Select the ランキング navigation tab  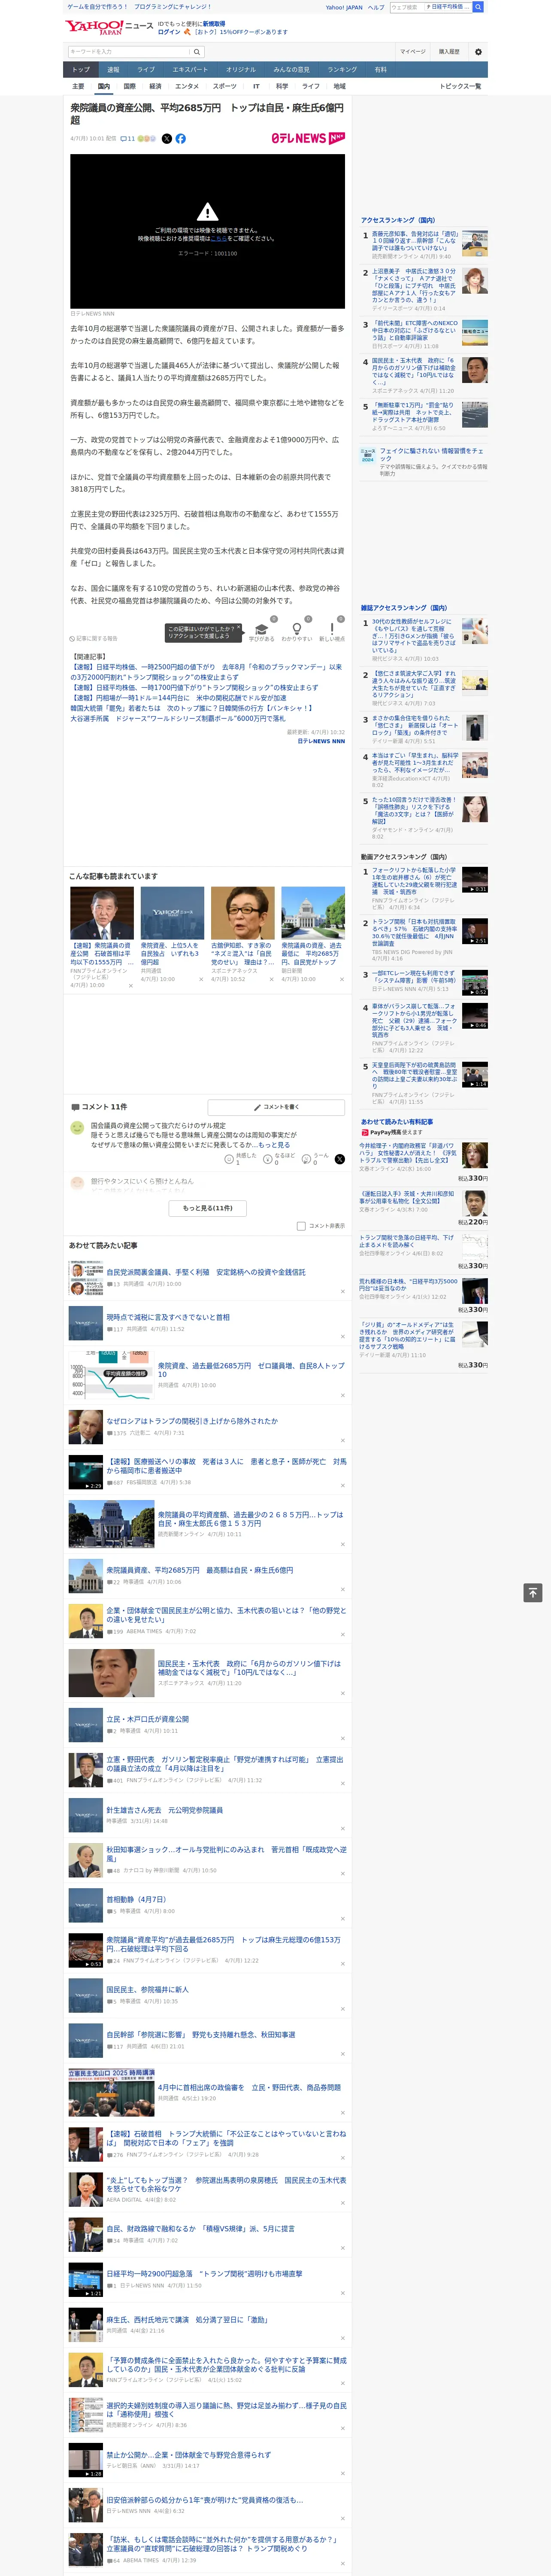coord(342,70)
